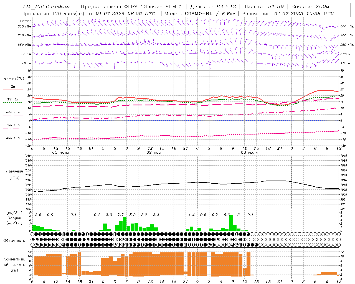
Task: Click the model label COSMO-RU / 6.6км
Action: point(210,14)
